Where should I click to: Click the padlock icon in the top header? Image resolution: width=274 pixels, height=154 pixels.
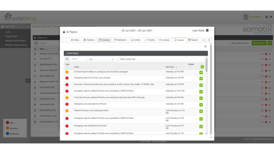267,17
